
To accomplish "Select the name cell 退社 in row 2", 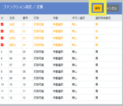I will click(x=12, y=31).
